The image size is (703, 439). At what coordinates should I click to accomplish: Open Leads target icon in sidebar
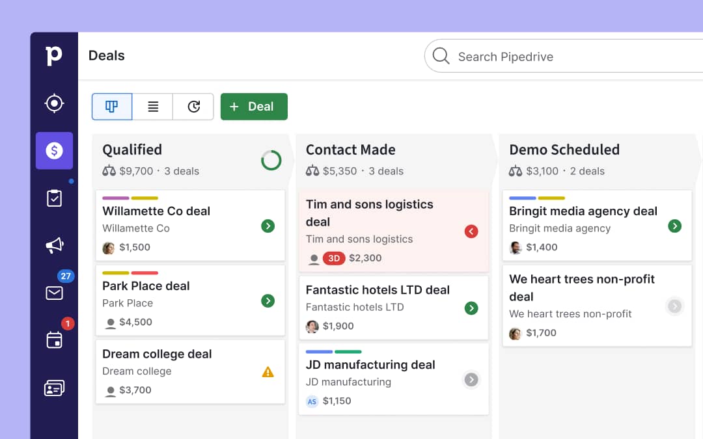[x=54, y=103]
